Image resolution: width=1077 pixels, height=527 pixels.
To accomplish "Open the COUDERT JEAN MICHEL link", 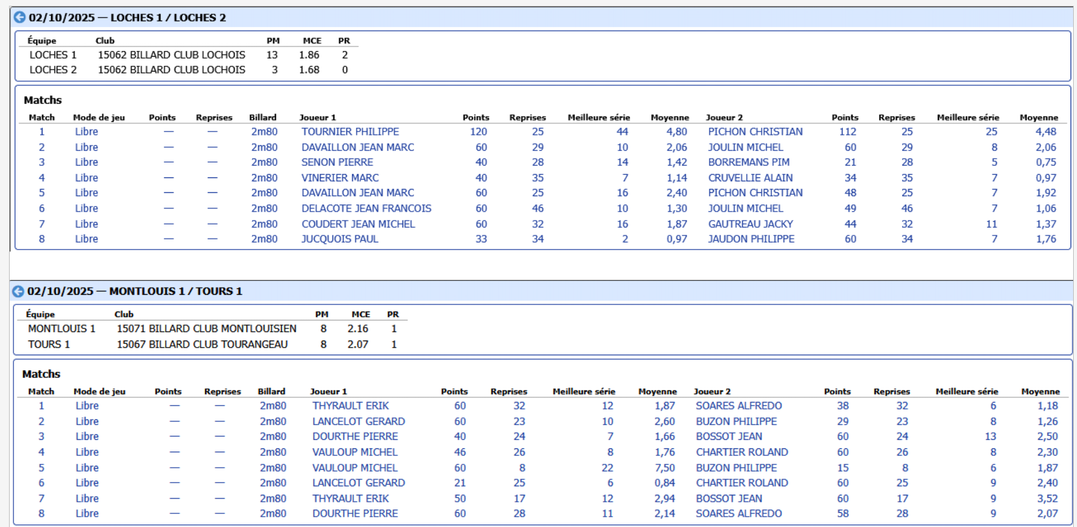I will coord(358,224).
